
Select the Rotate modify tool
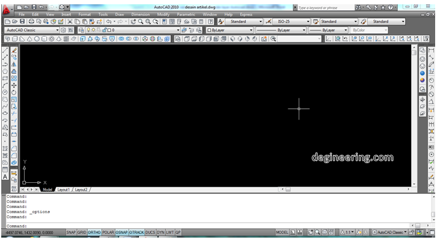pos(14,92)
